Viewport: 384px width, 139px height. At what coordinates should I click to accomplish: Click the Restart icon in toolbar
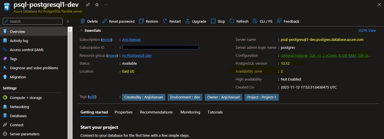(x=165, y=21)
